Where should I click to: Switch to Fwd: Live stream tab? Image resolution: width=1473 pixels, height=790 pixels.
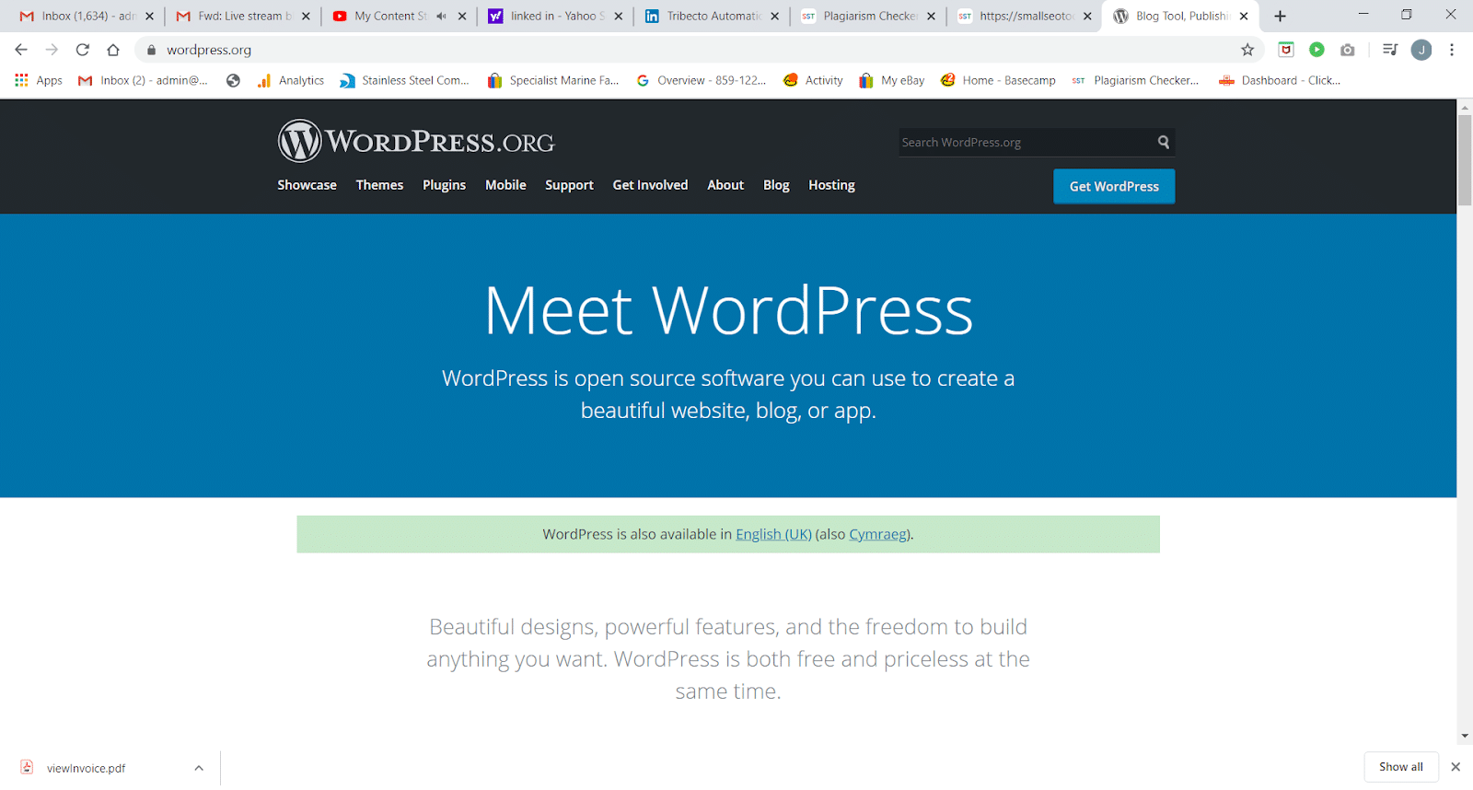(x=243, y=16)
